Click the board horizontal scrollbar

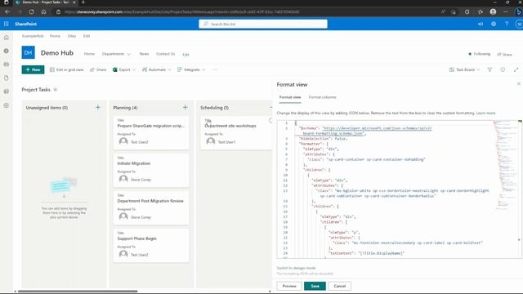click(x=78, y=292)
